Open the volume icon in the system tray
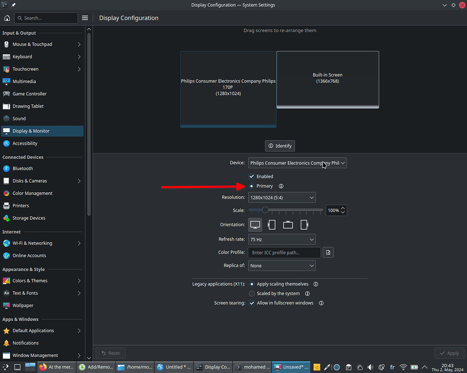 pos(370,367)
